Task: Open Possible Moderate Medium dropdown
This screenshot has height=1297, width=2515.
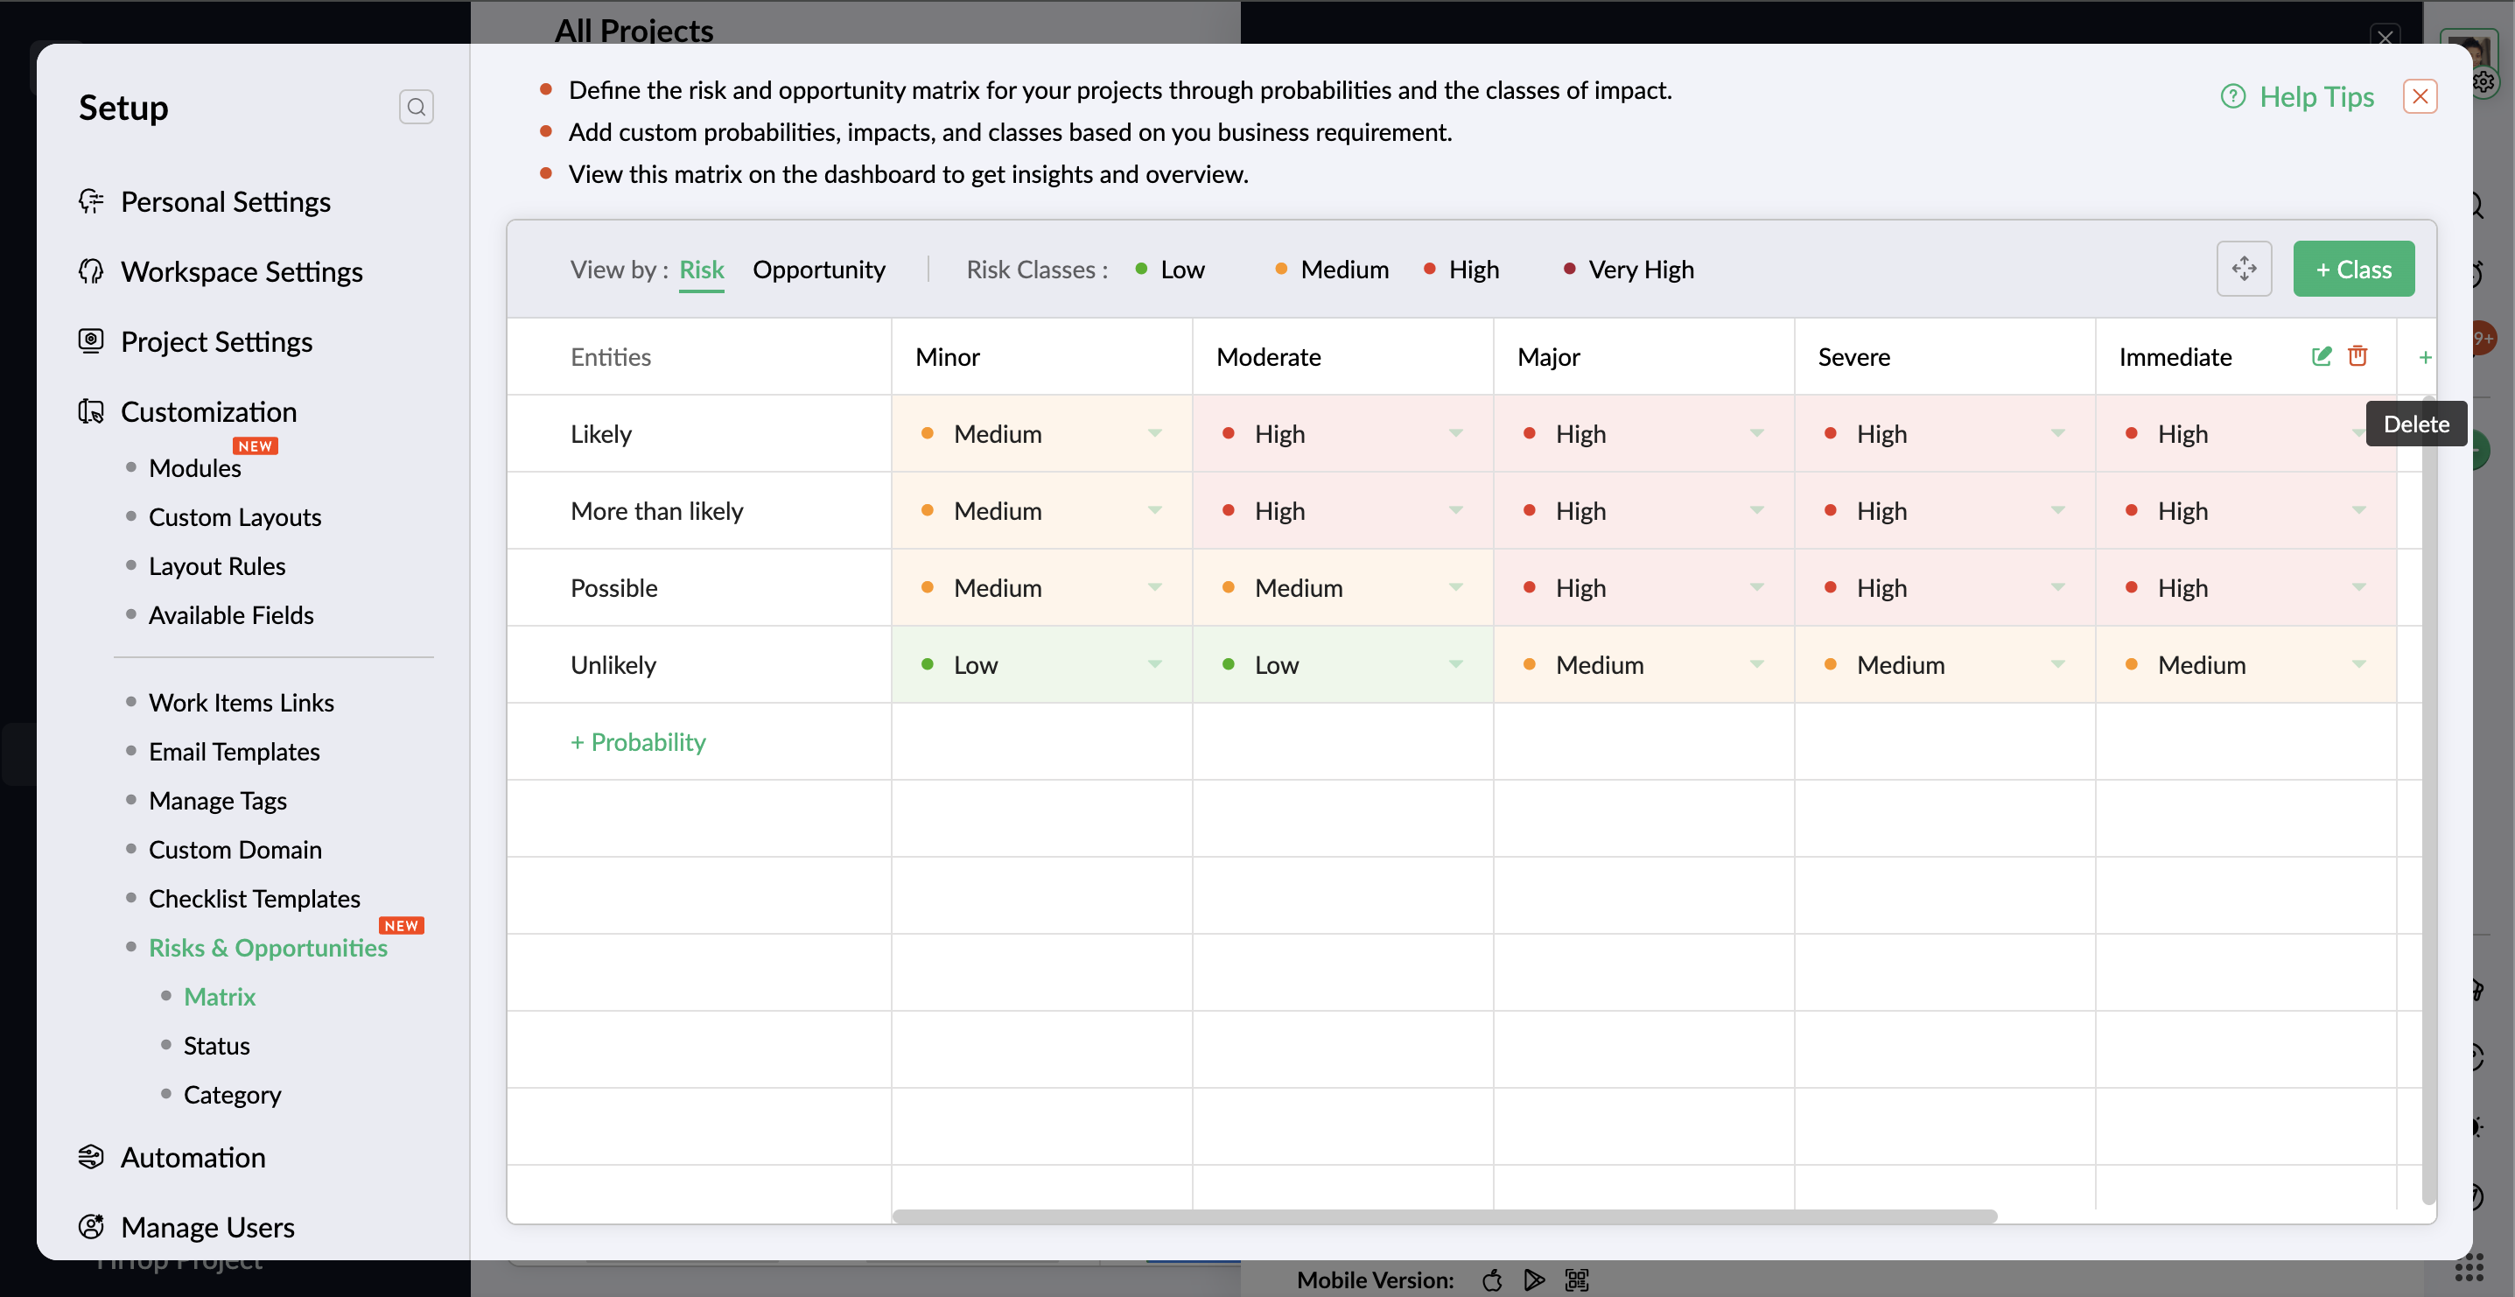Action: tap(1454, 588)
